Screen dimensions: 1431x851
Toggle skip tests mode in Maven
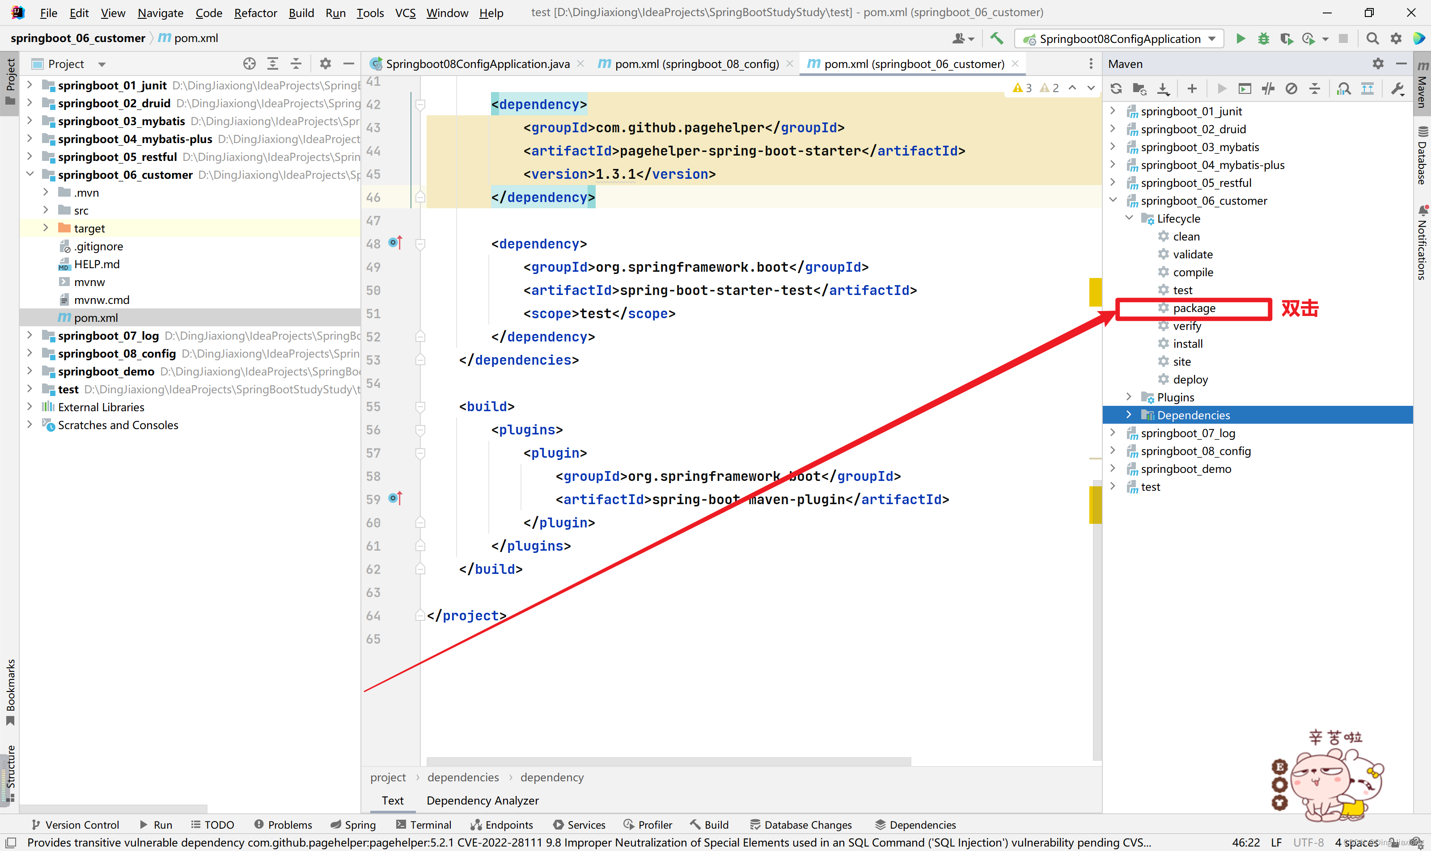(x=1291, y=89)
